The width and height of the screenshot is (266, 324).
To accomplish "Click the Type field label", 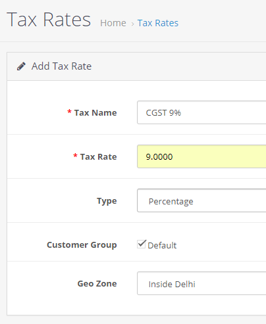I will pyautogui.click(x=107, y=201).
